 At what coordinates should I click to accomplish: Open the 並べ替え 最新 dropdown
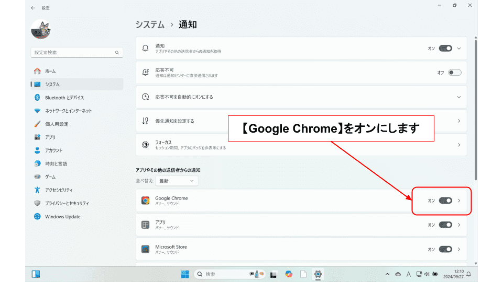coord(177,181)
